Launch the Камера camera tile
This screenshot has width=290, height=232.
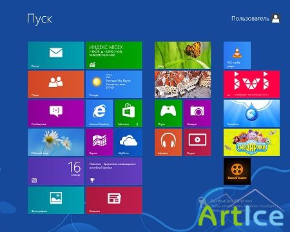pos(197,113)
